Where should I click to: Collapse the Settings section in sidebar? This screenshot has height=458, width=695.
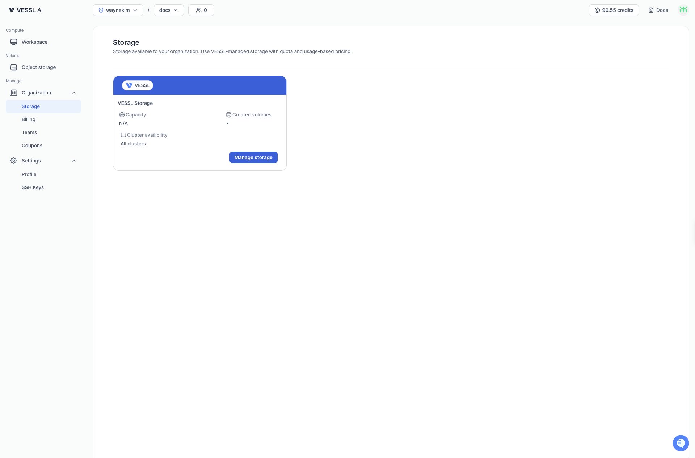tap(73, 161)
